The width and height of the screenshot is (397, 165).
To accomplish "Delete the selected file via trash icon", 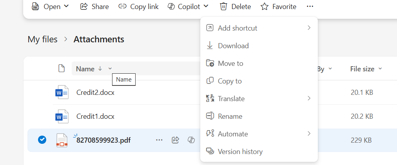I will [x=235, y=6].
